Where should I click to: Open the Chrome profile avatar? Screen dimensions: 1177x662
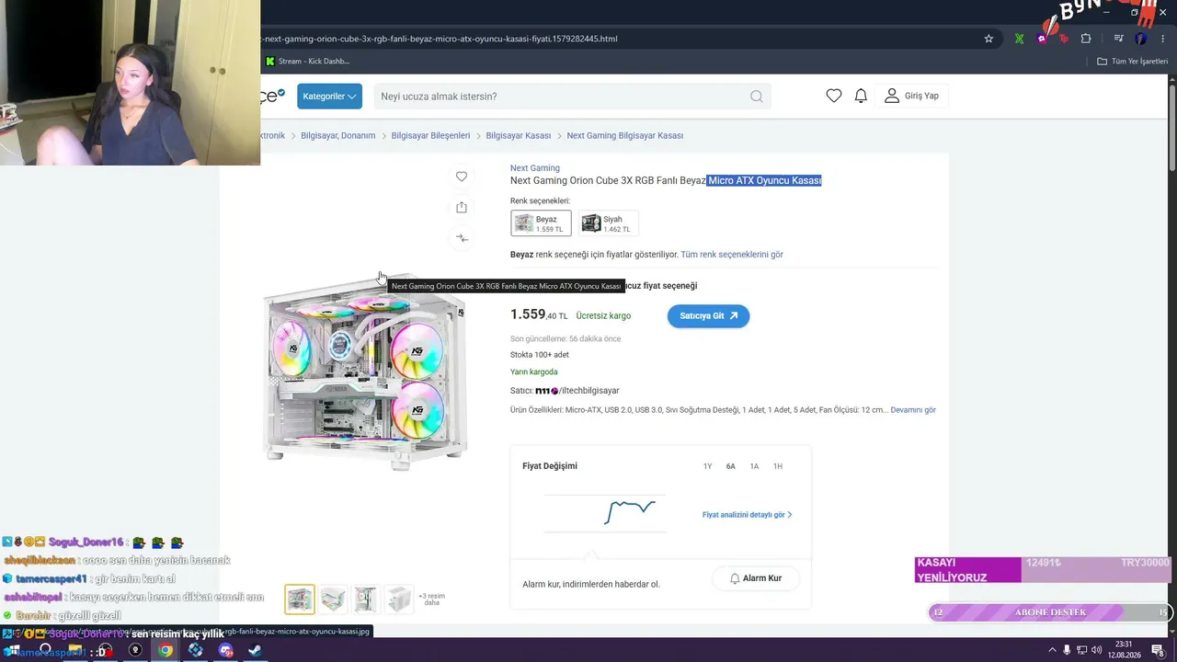pos(1141,39)
